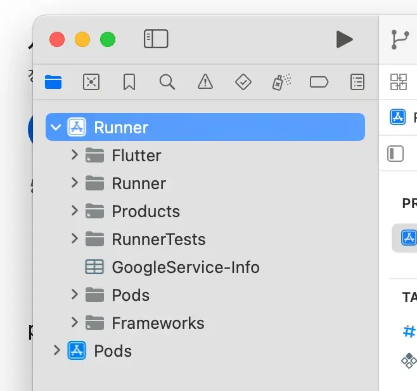The height and width of the screenshot is (391, 417).
Task: Select the Frameworks folder name
Action: [158, 323]
